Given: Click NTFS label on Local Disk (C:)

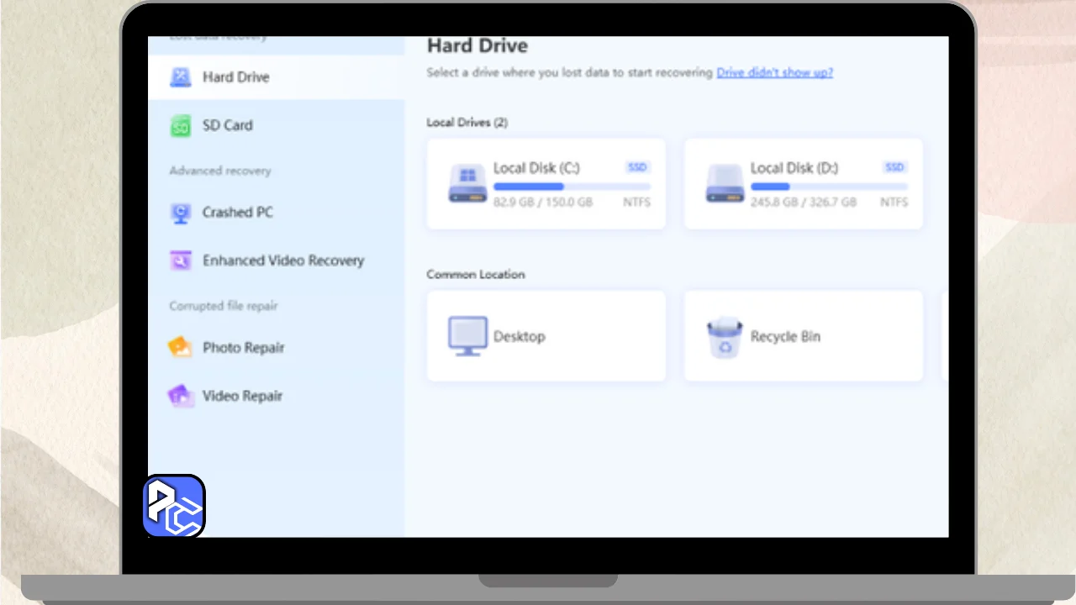Looking at the screenshot, I should 636,203.
